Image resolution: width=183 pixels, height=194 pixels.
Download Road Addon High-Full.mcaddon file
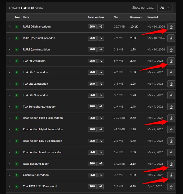coord(171,118)
